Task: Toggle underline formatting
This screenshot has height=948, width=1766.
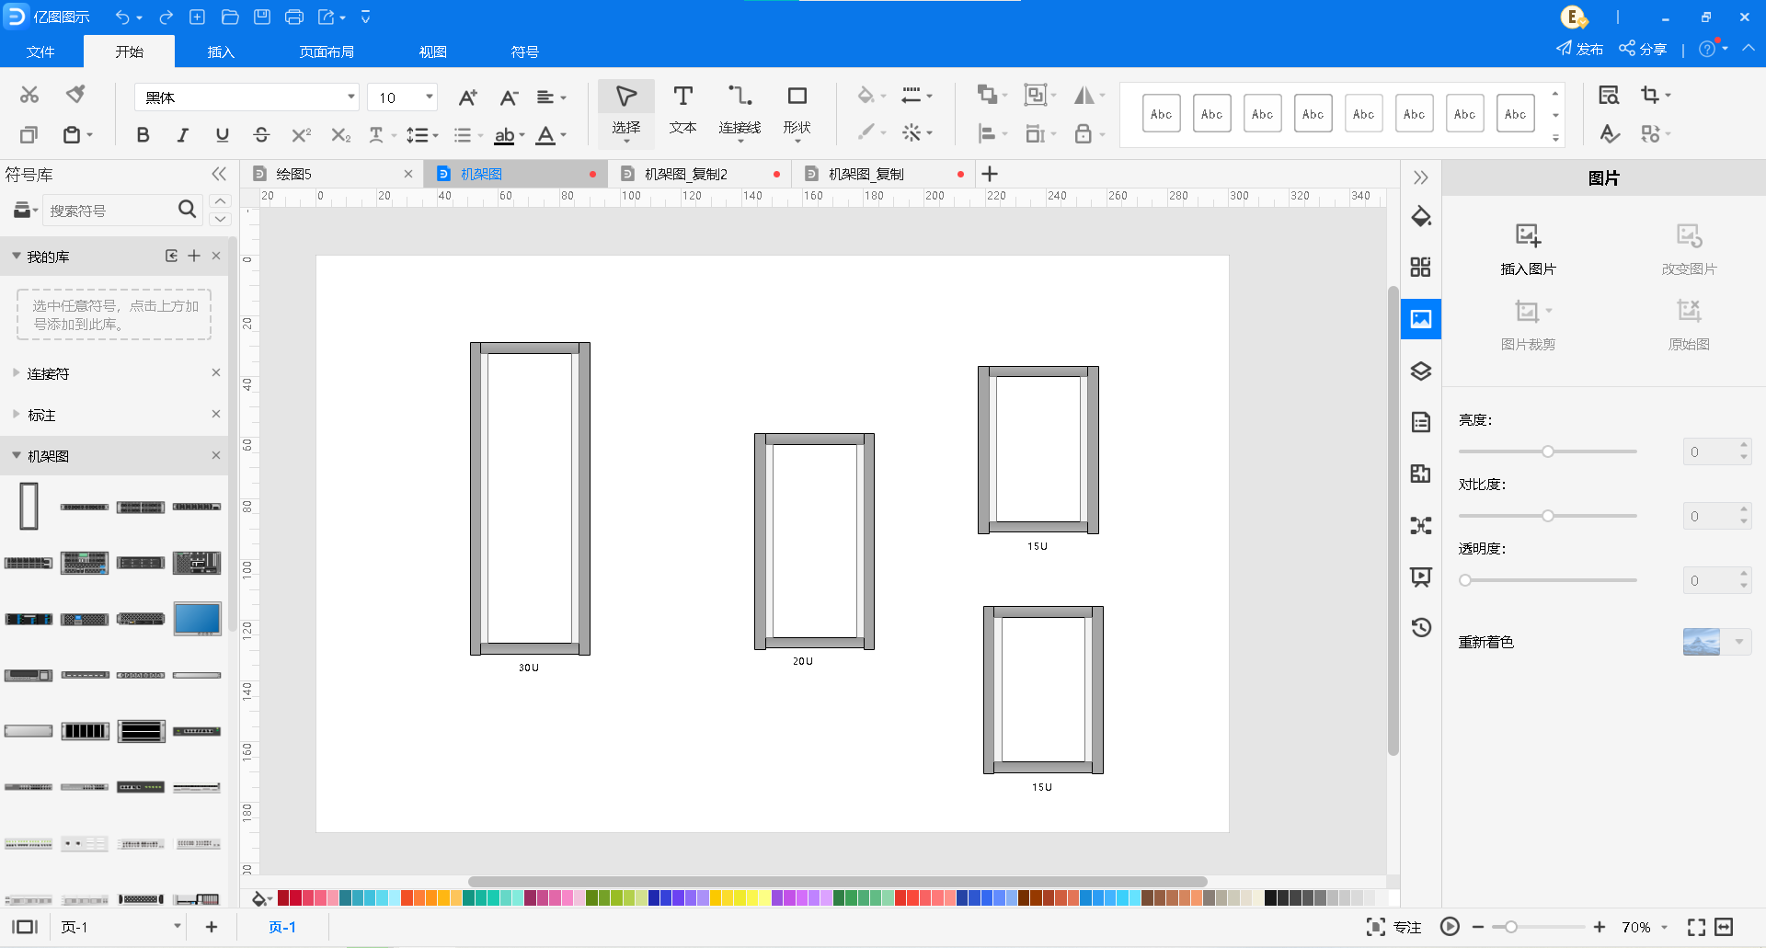Action: pos(222,135)
